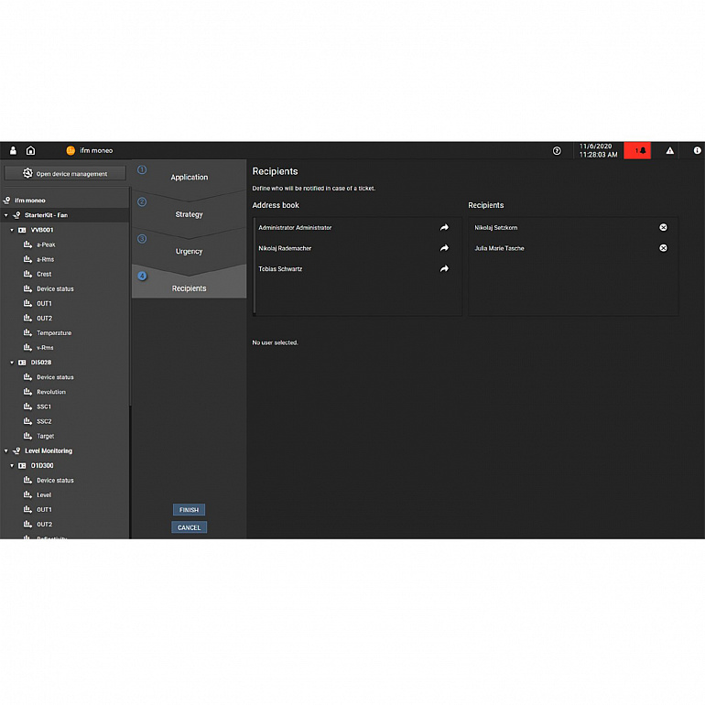Screen dimensions: 705x705
Task: Open the red notification bell alert
Action: [637, 151]
